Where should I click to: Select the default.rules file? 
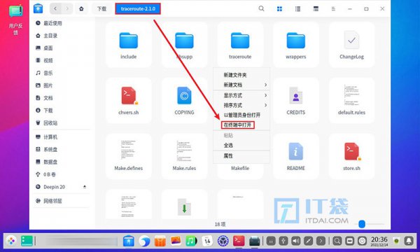tap(351, 100)
